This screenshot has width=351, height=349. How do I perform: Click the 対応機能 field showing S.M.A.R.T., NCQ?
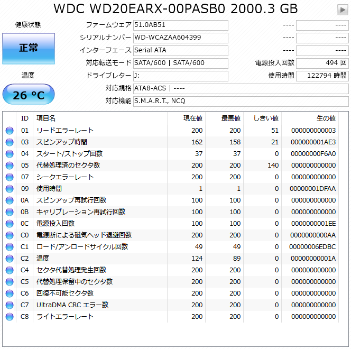[241, 101]
